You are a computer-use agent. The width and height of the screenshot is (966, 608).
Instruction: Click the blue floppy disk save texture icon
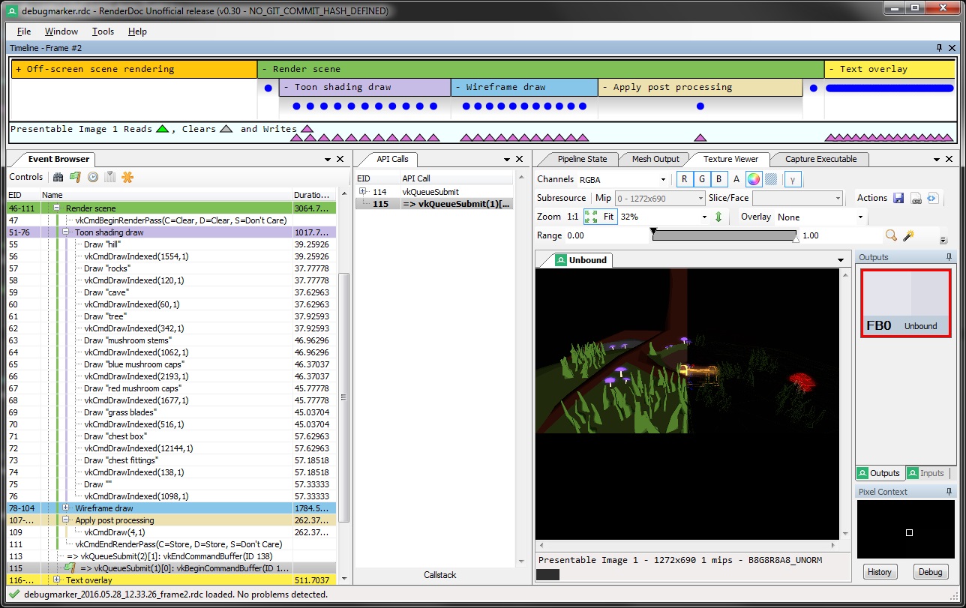click(899, 198)
